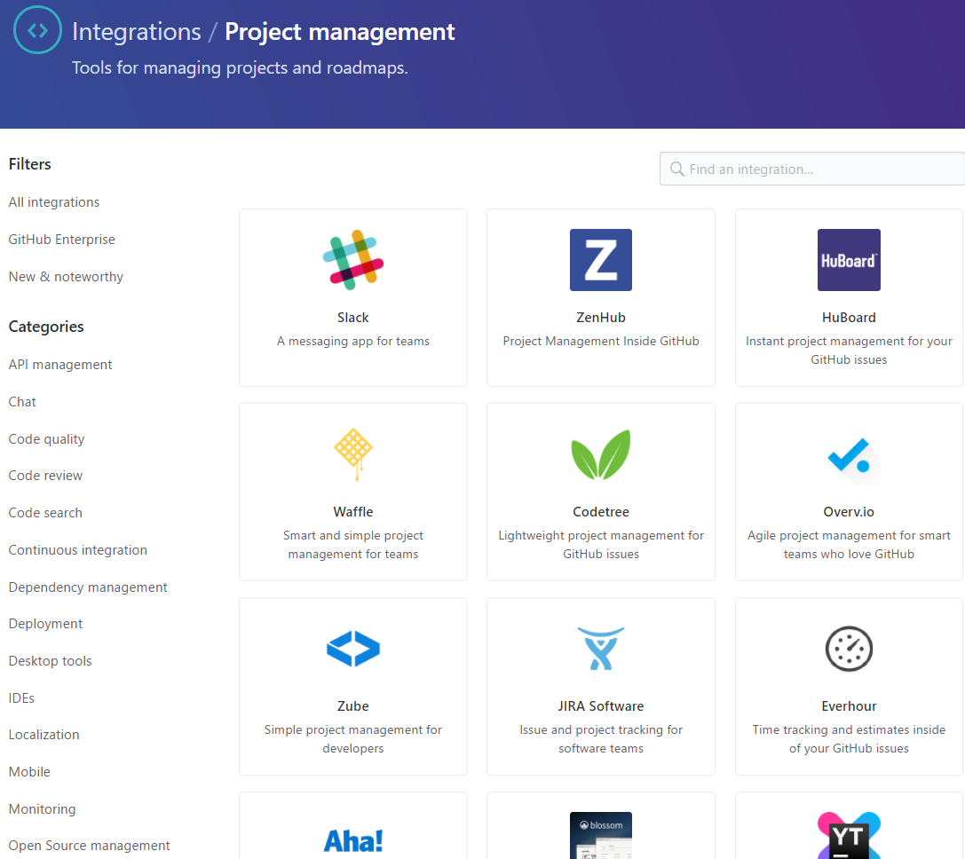Open IDEs category
965x859 pixels.
(x=21, y=697)
